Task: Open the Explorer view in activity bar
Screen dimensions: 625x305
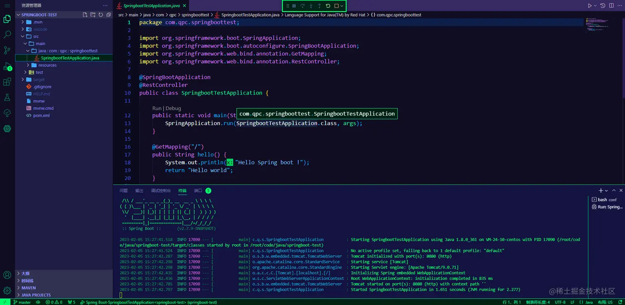Action: point(7,19)
